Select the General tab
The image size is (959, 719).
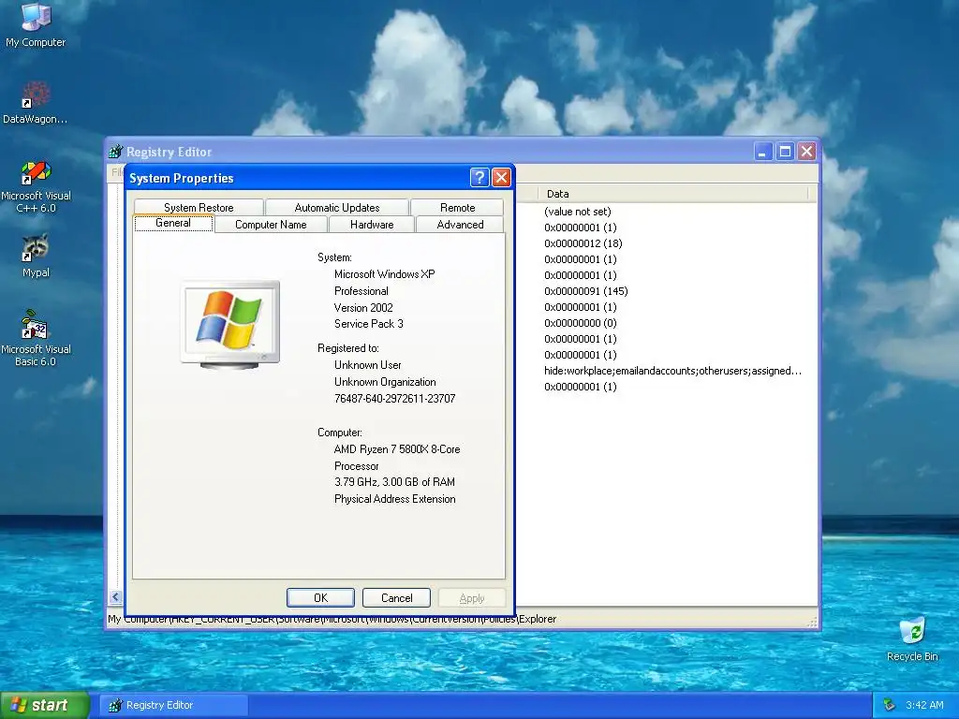(x=173, y=223)
